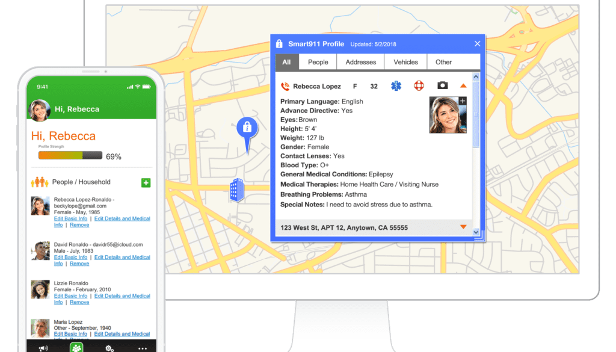Click the profile strength progress bar

tap(70, 156)
